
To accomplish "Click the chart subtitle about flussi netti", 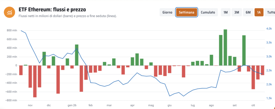I will (x=67, y=16).
